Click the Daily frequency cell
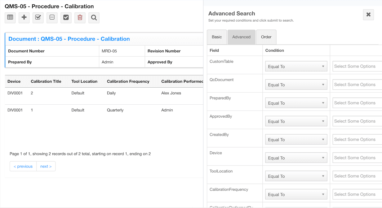This screenshot has width=382, height=208. click(x=111, y=93)
